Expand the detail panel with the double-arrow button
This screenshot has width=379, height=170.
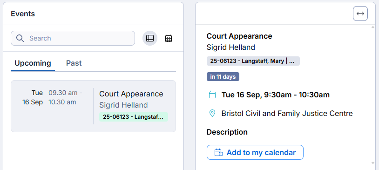coord(360,14)
